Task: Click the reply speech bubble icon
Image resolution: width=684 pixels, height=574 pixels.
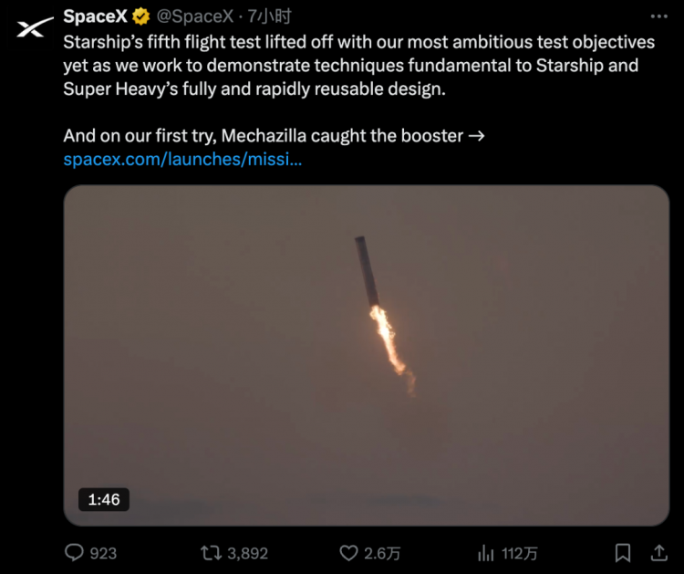Action: click(74, 553)
